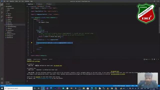The width and height of the screenshot is (160, 90).
Task: Open After Effects taskbar icon
Action: (55, 88)
